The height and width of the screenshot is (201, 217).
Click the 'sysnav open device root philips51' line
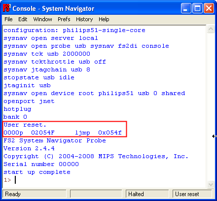tap(94, 93)
